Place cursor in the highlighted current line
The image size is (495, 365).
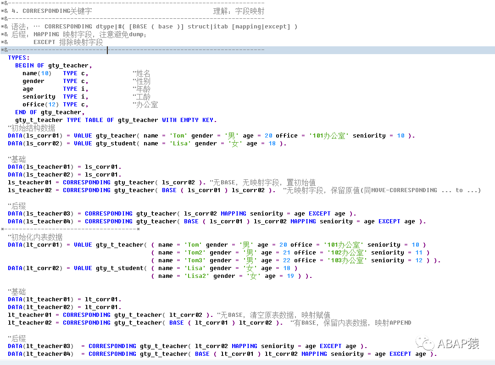(x=248, y=50)
